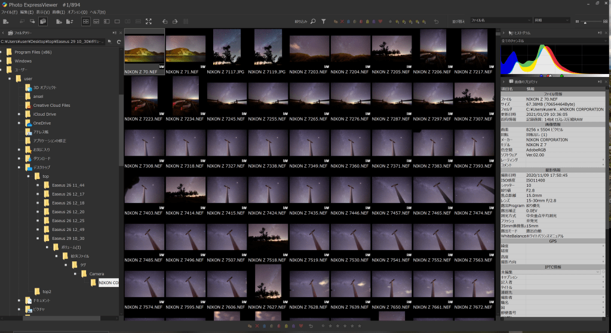The height and width of the screenshot is (333, 611).
Task: Open the ファイル(F) menu
Action: click(x=9, y=12)
